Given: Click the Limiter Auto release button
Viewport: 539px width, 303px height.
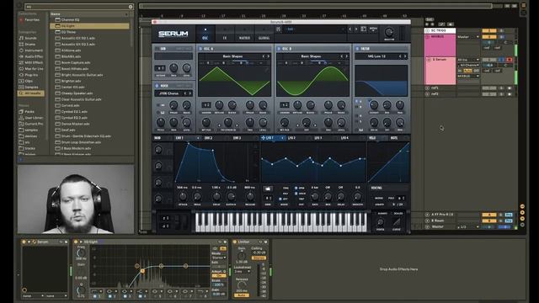Looking at the screenshot, I should coord(242,295).
